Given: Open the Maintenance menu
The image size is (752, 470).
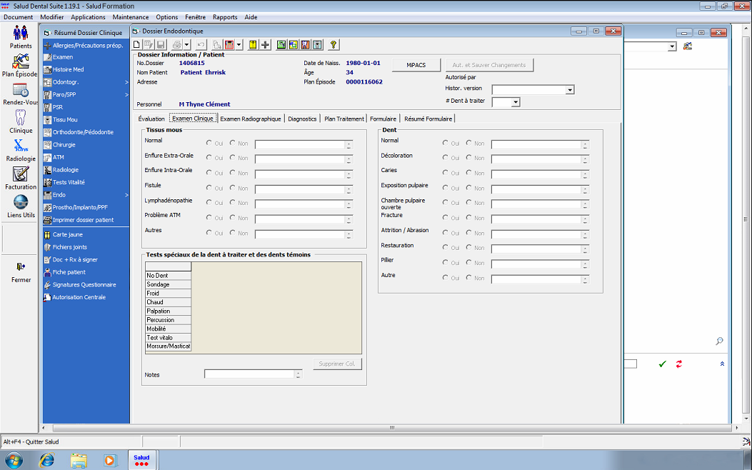Looking at the screenshot, I should [131, 17].
